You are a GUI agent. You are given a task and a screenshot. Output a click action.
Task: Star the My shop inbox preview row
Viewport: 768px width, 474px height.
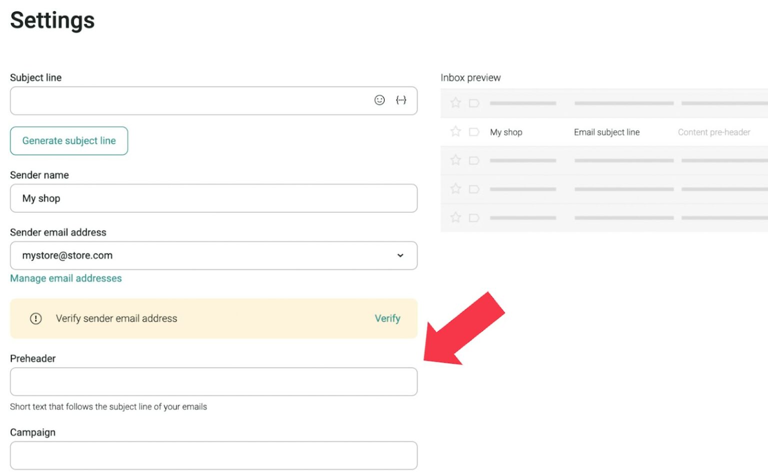click(x=455, y=132)
